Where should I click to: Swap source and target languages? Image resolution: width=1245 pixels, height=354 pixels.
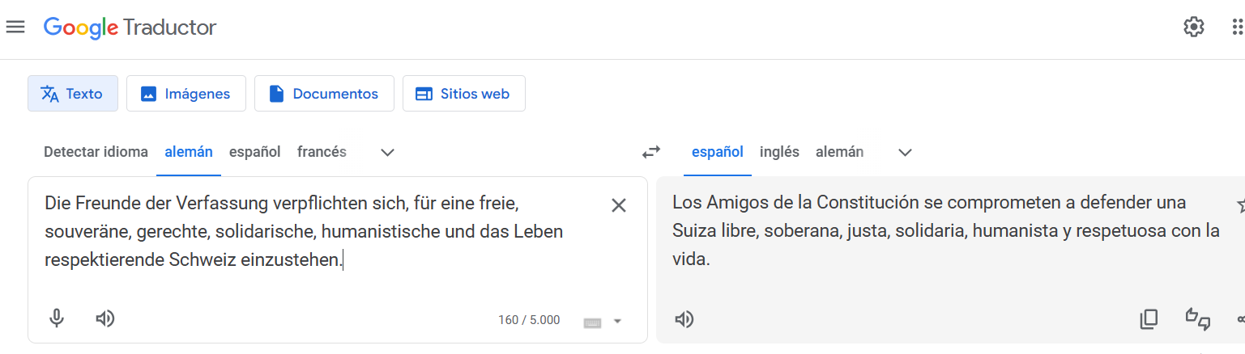(651, 151)
